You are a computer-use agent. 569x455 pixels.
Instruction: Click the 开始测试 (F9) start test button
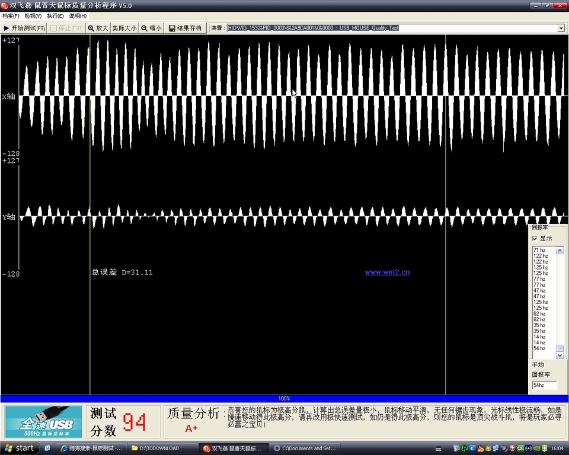click(x=24, y=28)
